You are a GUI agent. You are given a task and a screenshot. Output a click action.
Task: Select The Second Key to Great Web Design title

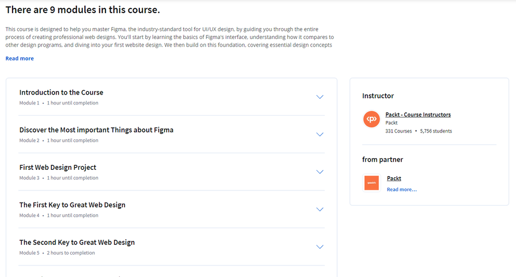(x=77, y=243)
